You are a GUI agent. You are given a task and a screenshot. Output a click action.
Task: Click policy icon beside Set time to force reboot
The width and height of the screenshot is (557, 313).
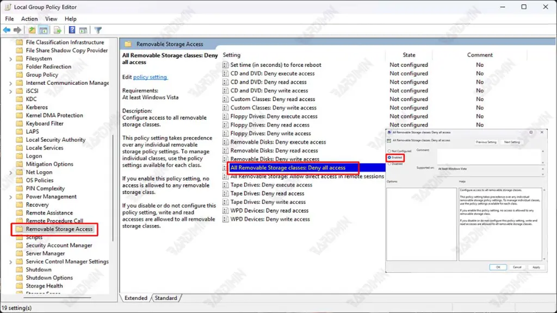[x=226, y=65]
